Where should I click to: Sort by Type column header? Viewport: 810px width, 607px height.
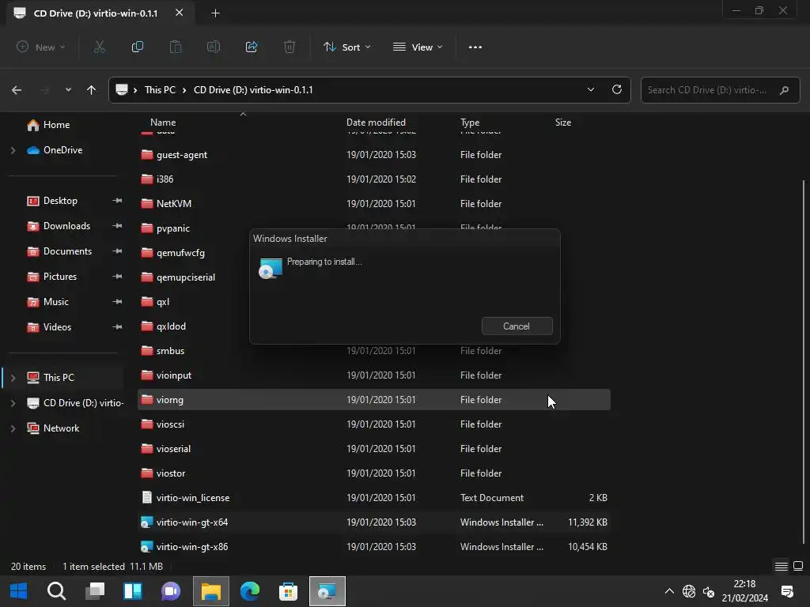coord(470,123)
